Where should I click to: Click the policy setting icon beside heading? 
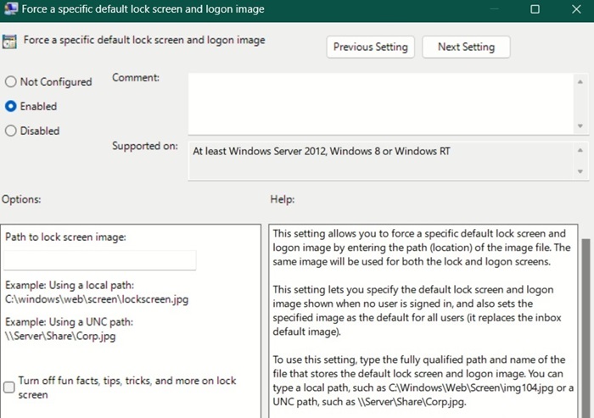click(x=9, y=42)
